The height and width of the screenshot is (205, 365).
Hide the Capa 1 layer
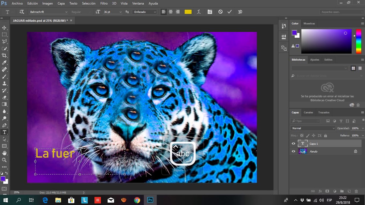[x=293, y=144]
